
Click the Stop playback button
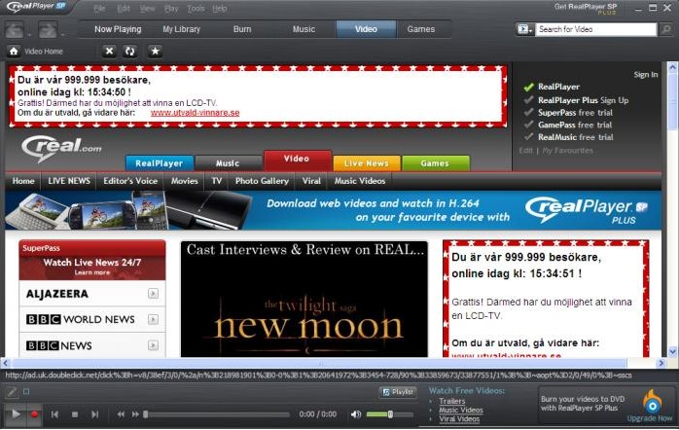click(x=75, y=414)
